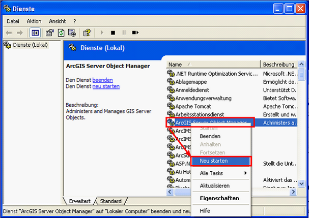Switch to the Standard tab
The width and height of the screenshot is (309, 218).
pos(111,201)
